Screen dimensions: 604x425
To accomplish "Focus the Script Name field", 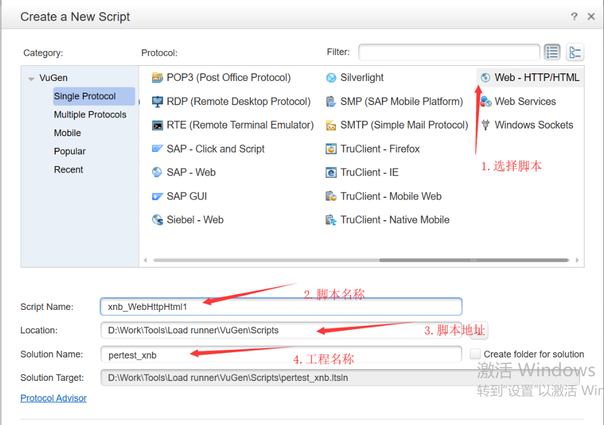I will pyautogui.click(x=281, y=307).
